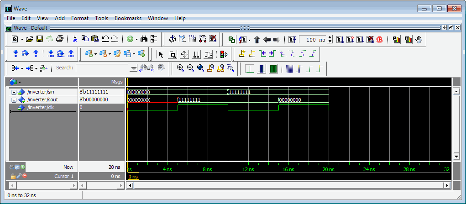Toggle lock icon for Cursor 1
The image size is (466, 204).
coord(13,176)
